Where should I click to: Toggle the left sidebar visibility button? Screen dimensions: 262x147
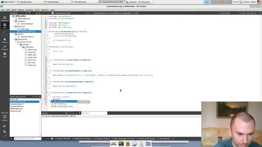[11, 138]
